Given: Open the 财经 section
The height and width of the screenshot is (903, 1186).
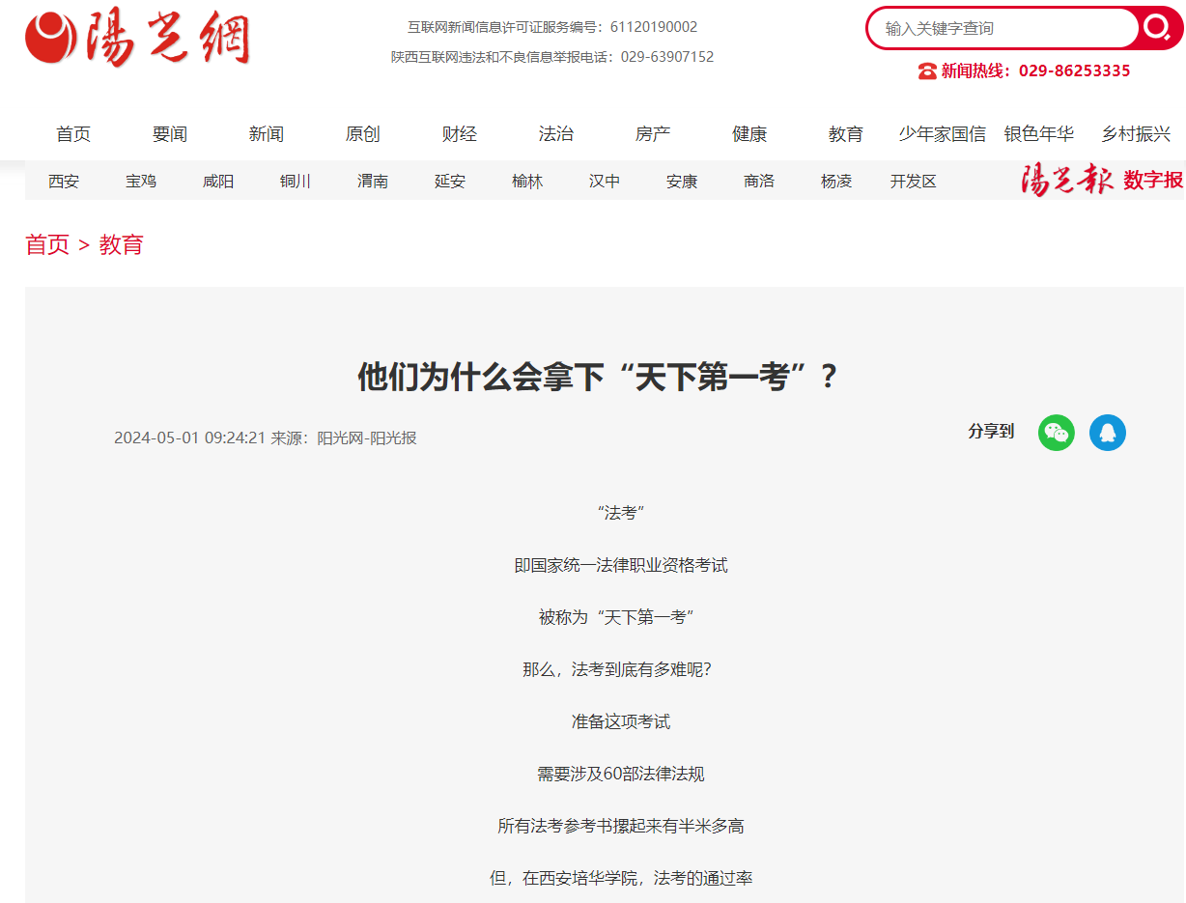Looking at the screenshot, I should (x=460, y=134).
